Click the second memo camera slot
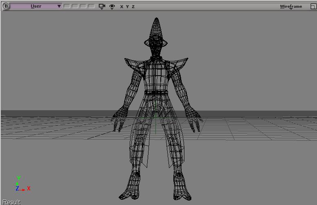The width and height of the screenshot is (317, 205). click(x=75, y=6)
